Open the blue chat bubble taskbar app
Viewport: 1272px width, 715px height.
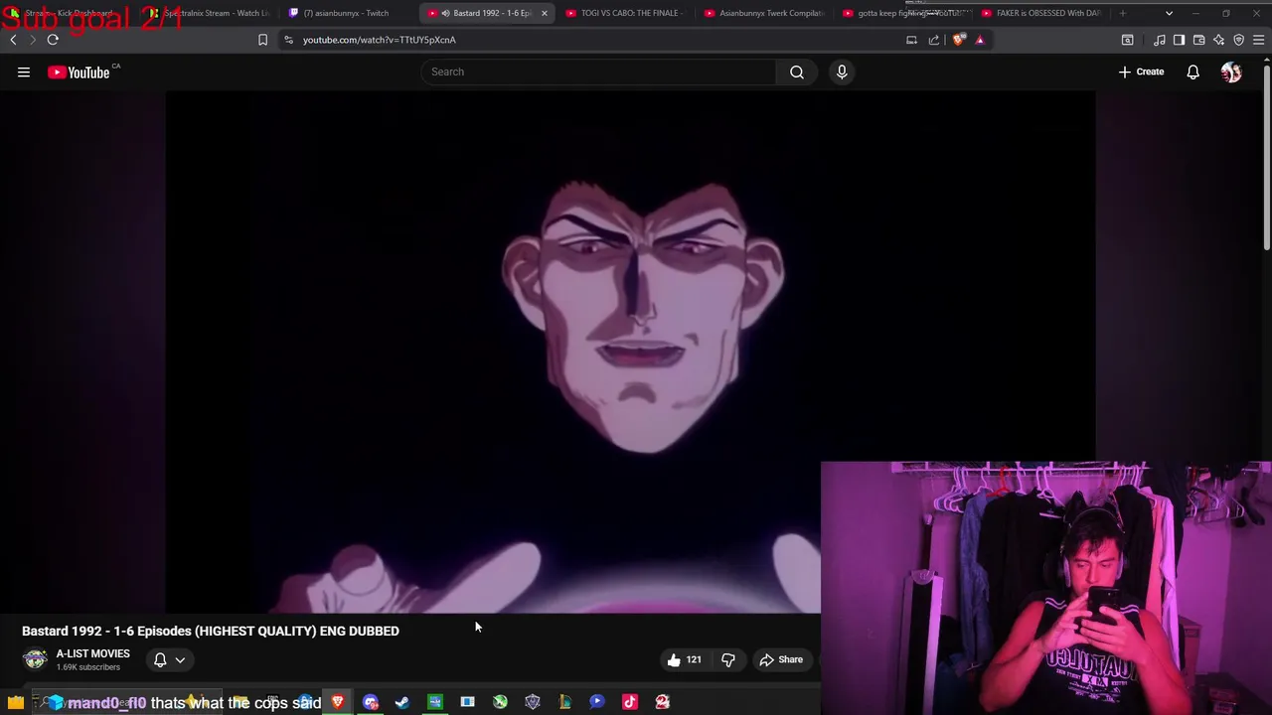pos(597,702)
